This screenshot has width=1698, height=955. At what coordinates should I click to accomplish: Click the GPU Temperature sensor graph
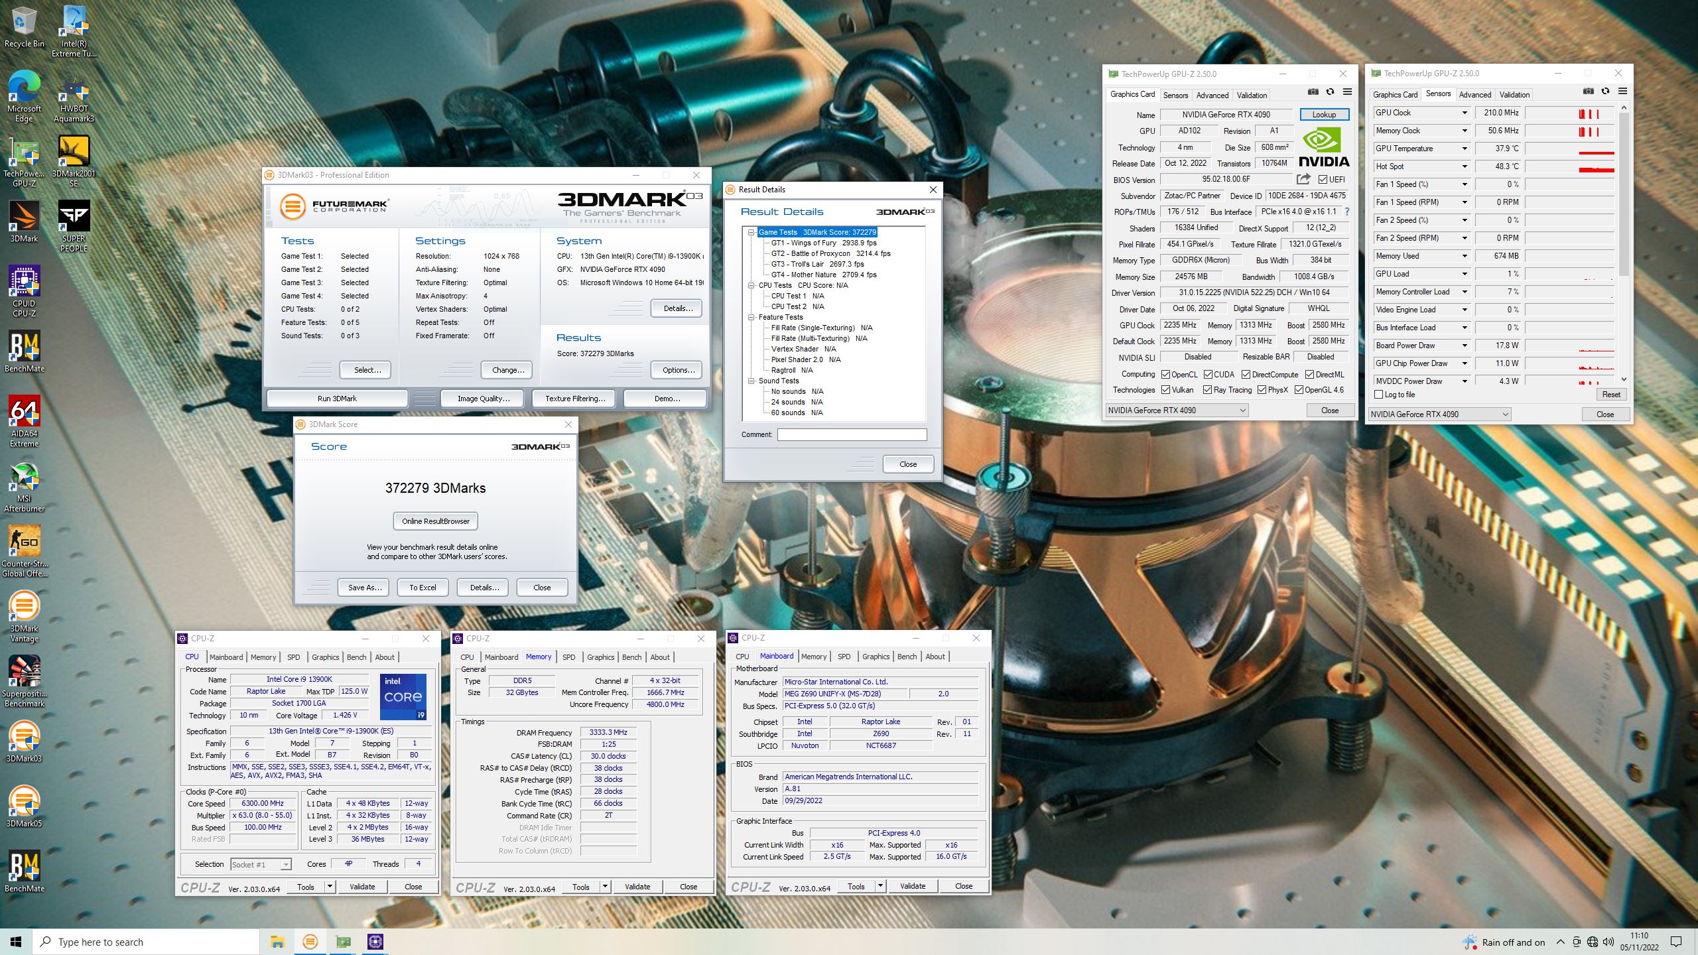1569,149
